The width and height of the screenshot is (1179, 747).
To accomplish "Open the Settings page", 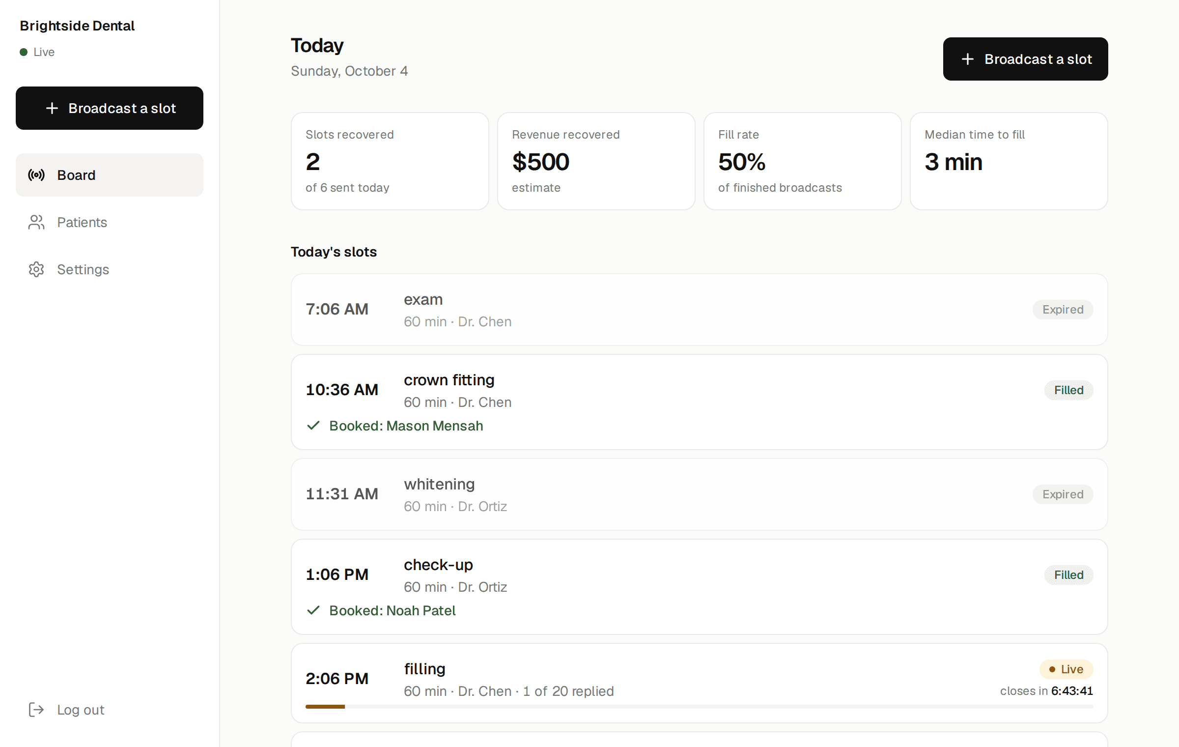I will [110, 269].
